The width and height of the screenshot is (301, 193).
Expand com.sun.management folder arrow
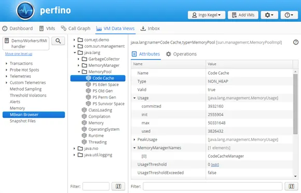pyautogui.click(x=74, y=46)
